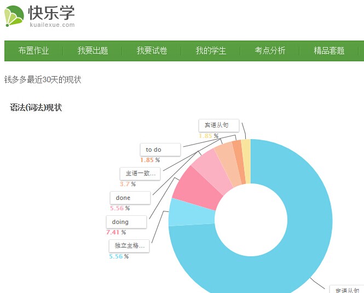Go to the 我要出题 menu item

(93, 50)
